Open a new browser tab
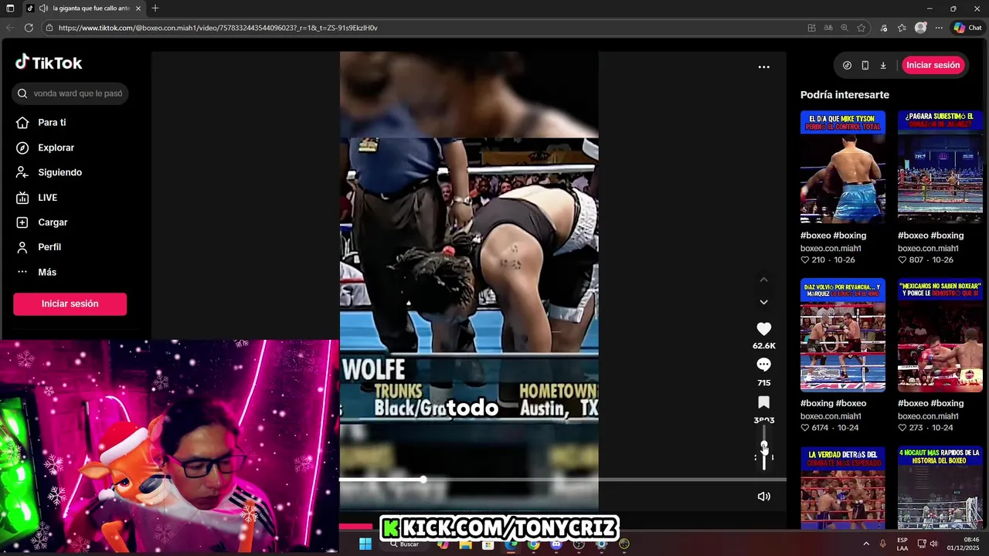 155,8
